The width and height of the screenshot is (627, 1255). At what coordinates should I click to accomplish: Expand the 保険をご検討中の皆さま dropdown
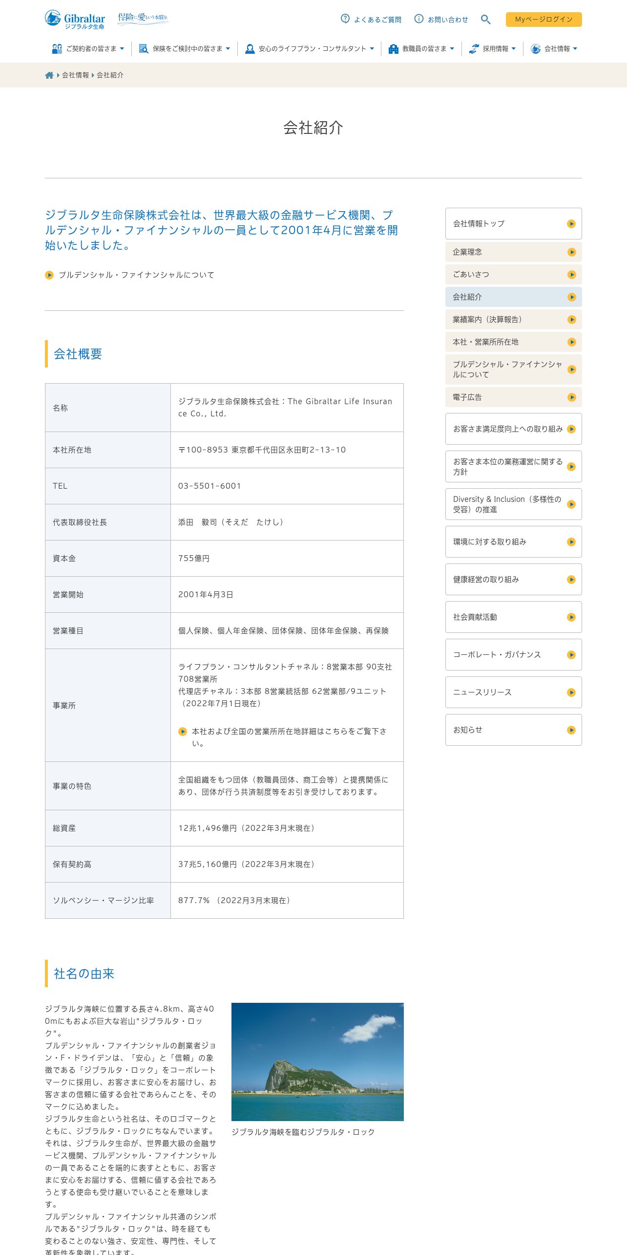pos(185,48)
